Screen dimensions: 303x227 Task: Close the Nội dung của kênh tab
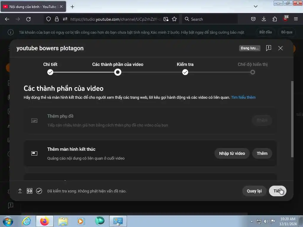tap(61, 7)
